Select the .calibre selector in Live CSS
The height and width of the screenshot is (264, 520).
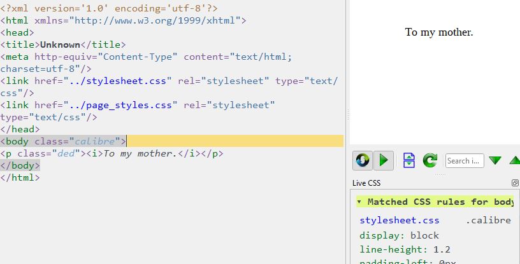488,220
